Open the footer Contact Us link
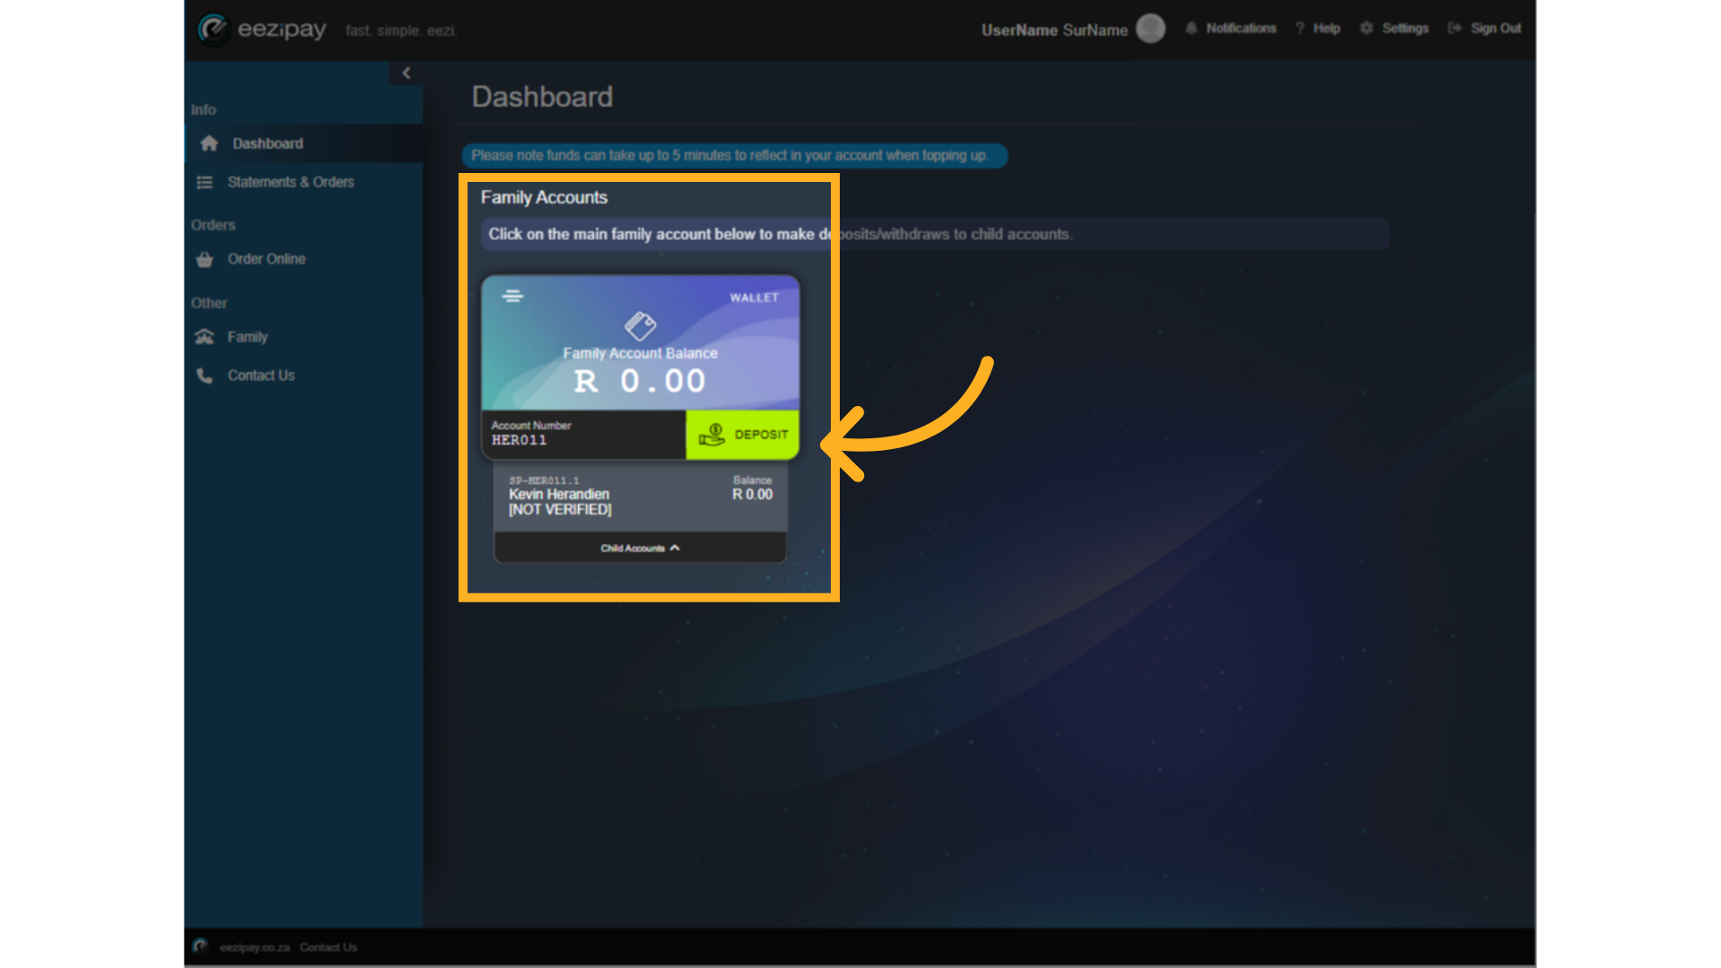1721x968 pixels. pyautogui.click(x=328, y=947)
